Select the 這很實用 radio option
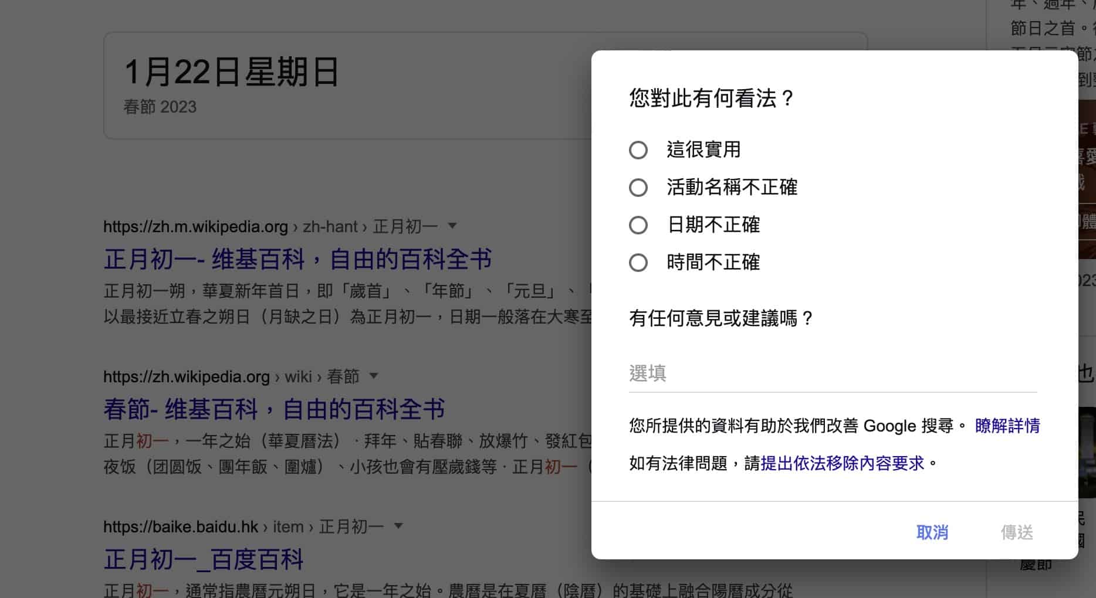This screenshot has width=1096, height=598. (638, 150)
